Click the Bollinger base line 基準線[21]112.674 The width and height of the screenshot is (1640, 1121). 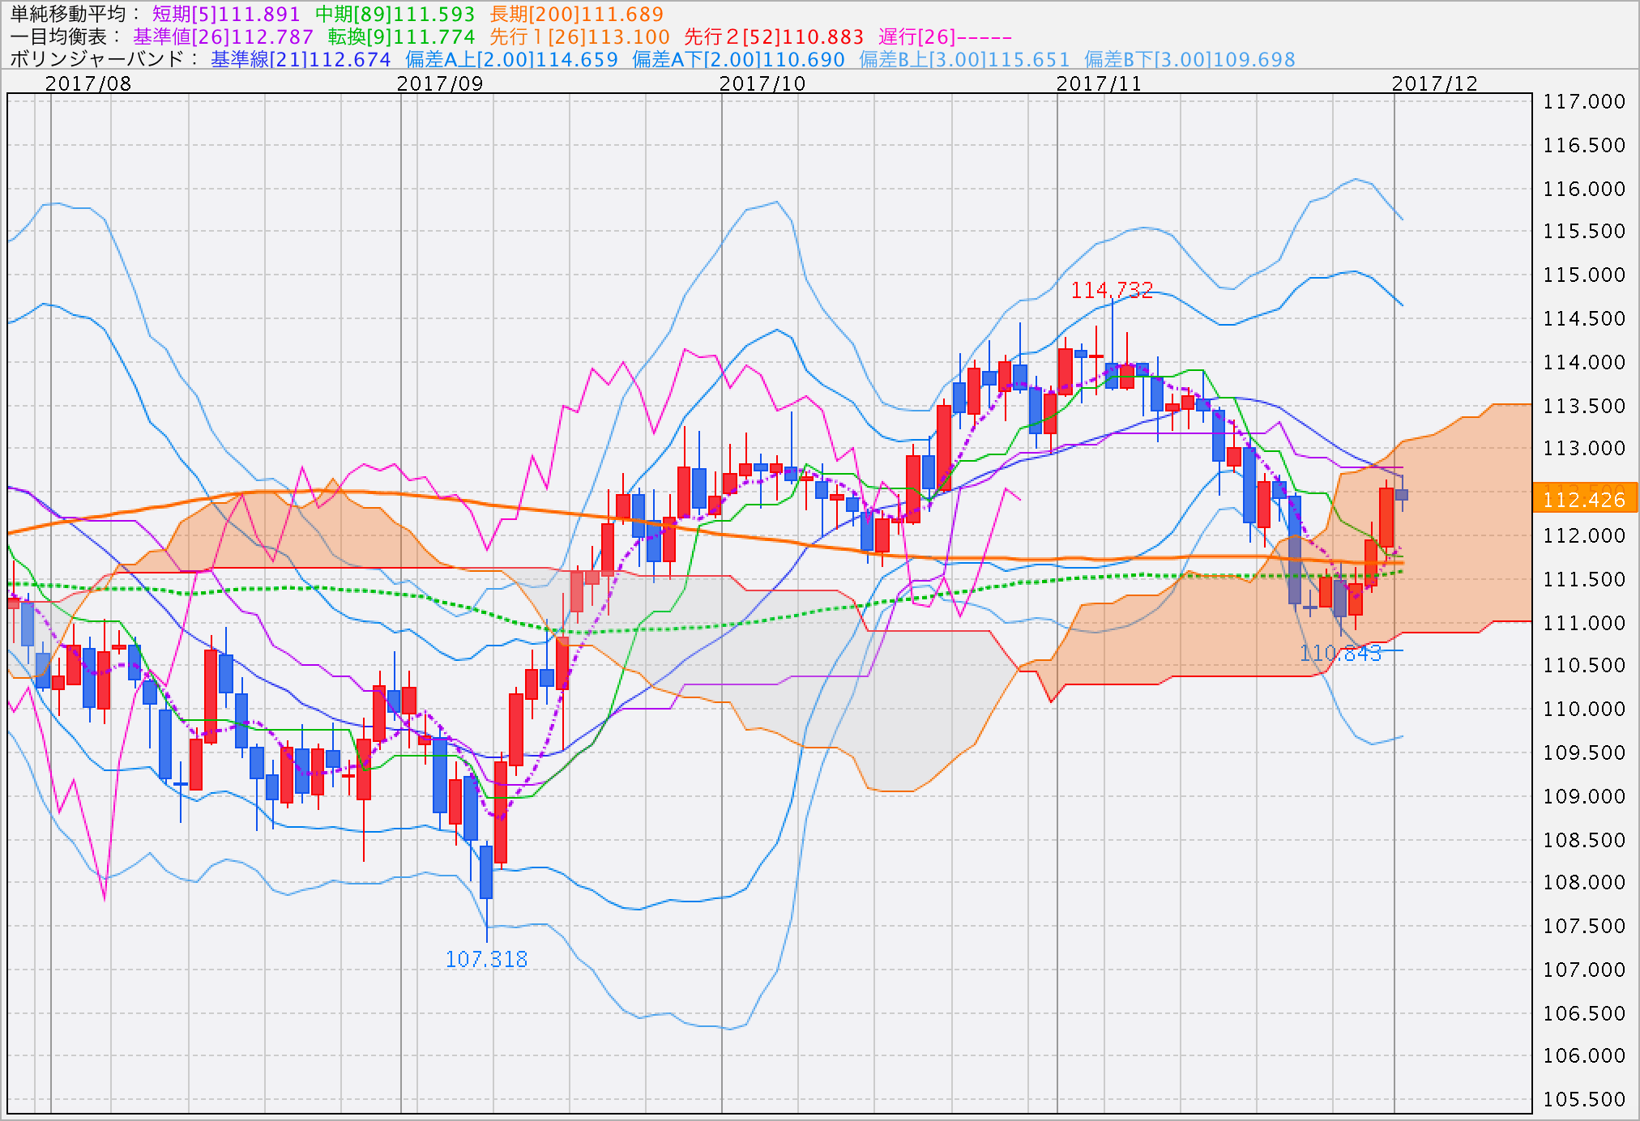(x=301, y=59)
